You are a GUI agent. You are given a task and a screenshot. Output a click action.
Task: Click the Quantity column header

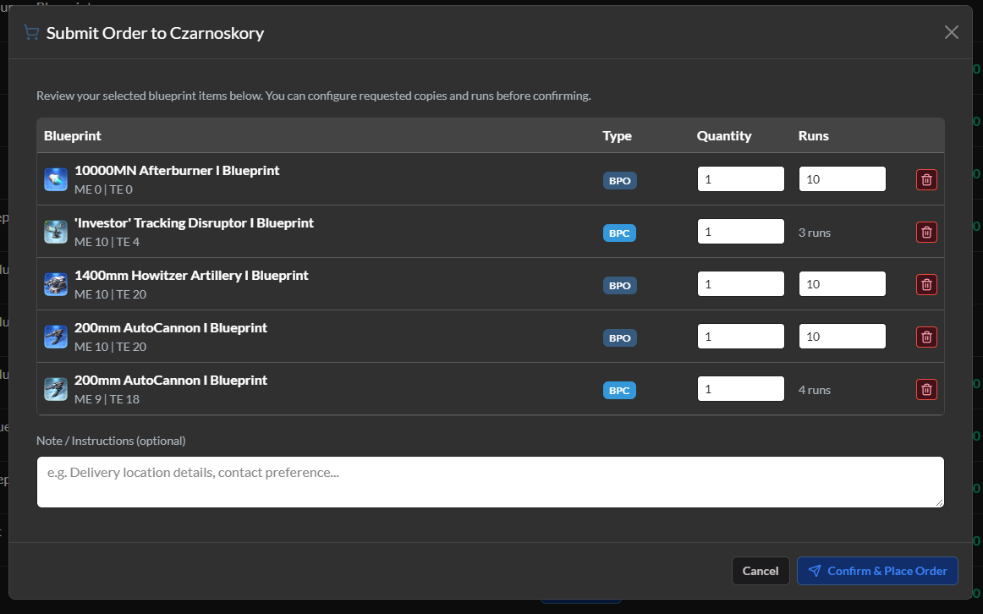[x=724, y=136]
